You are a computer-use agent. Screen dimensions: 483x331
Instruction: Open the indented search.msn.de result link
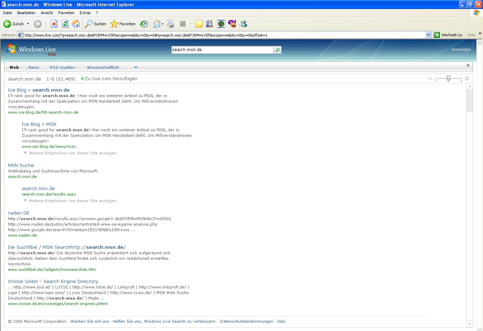[x=38, y=188]
